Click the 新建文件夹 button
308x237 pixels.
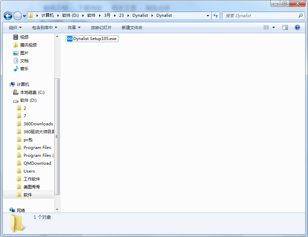coord(132,27)
